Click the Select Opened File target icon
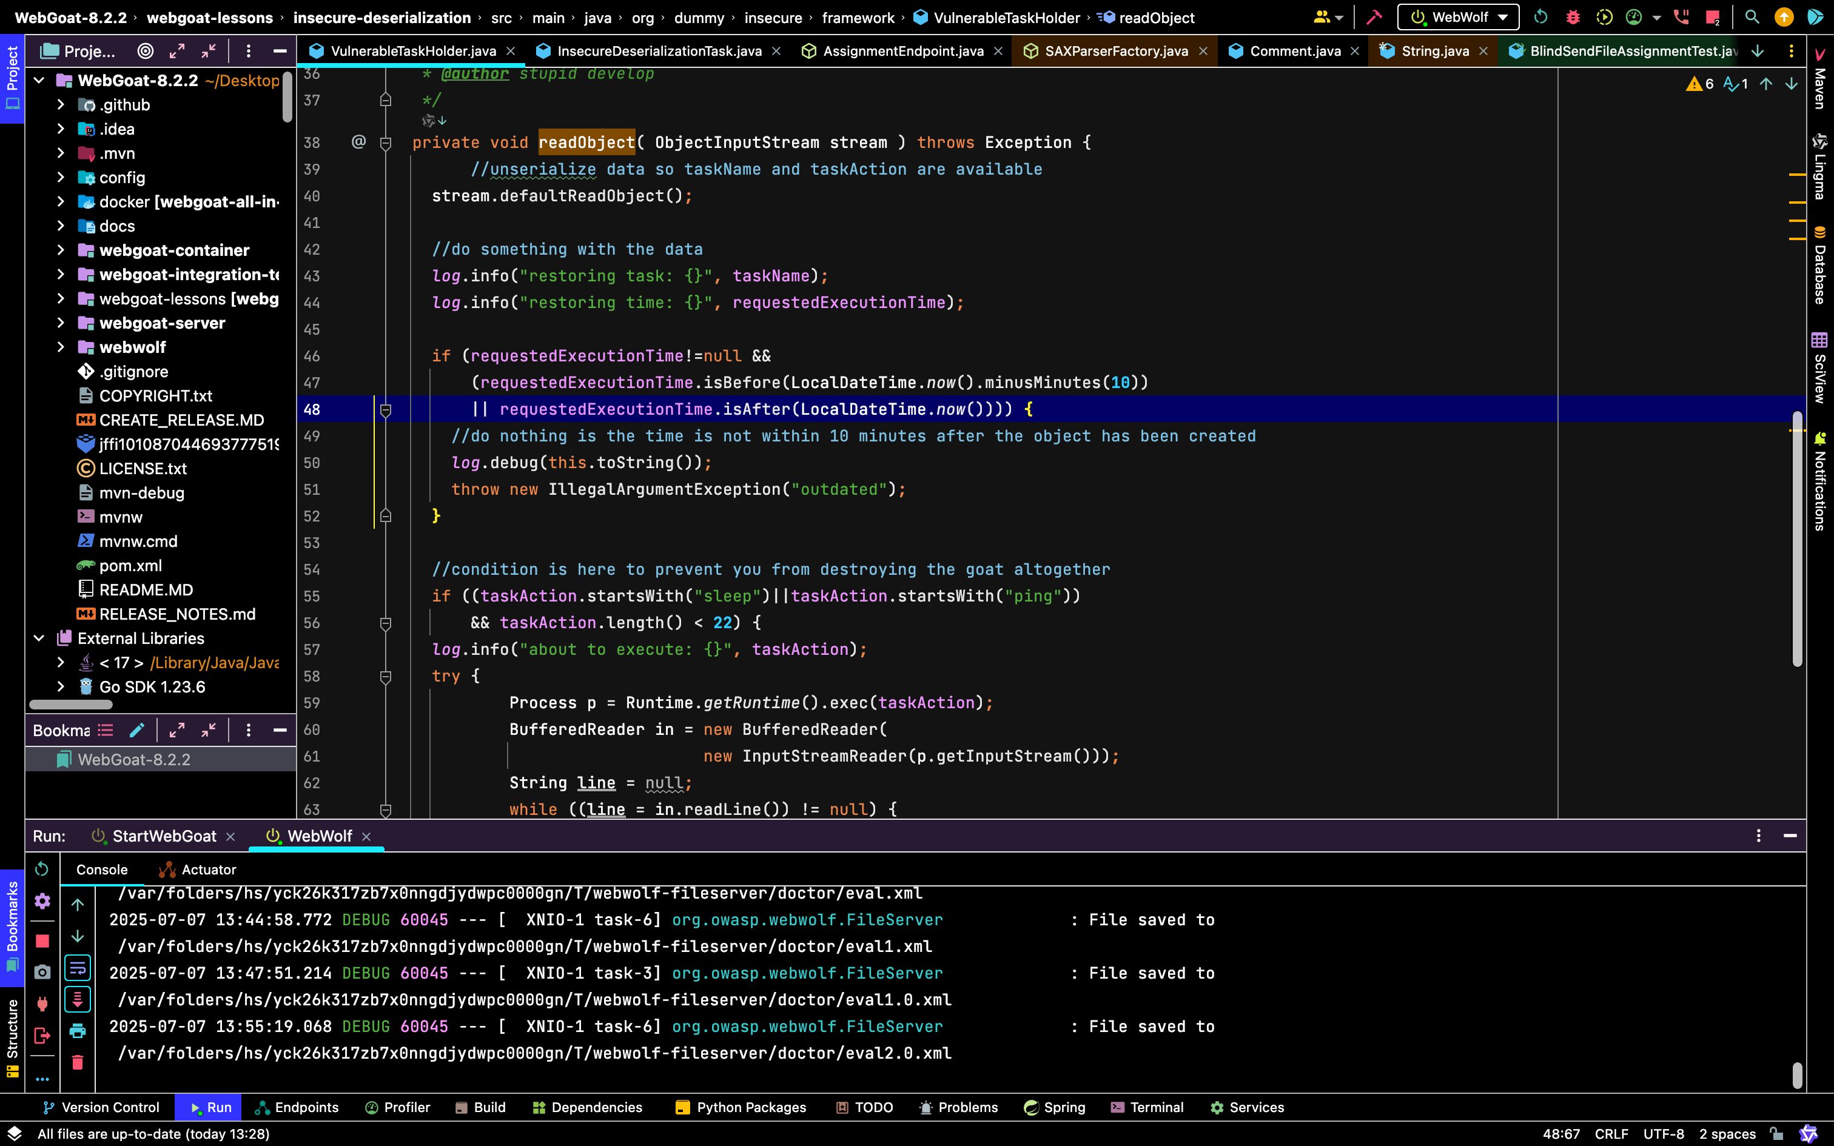 click(145, 51)
